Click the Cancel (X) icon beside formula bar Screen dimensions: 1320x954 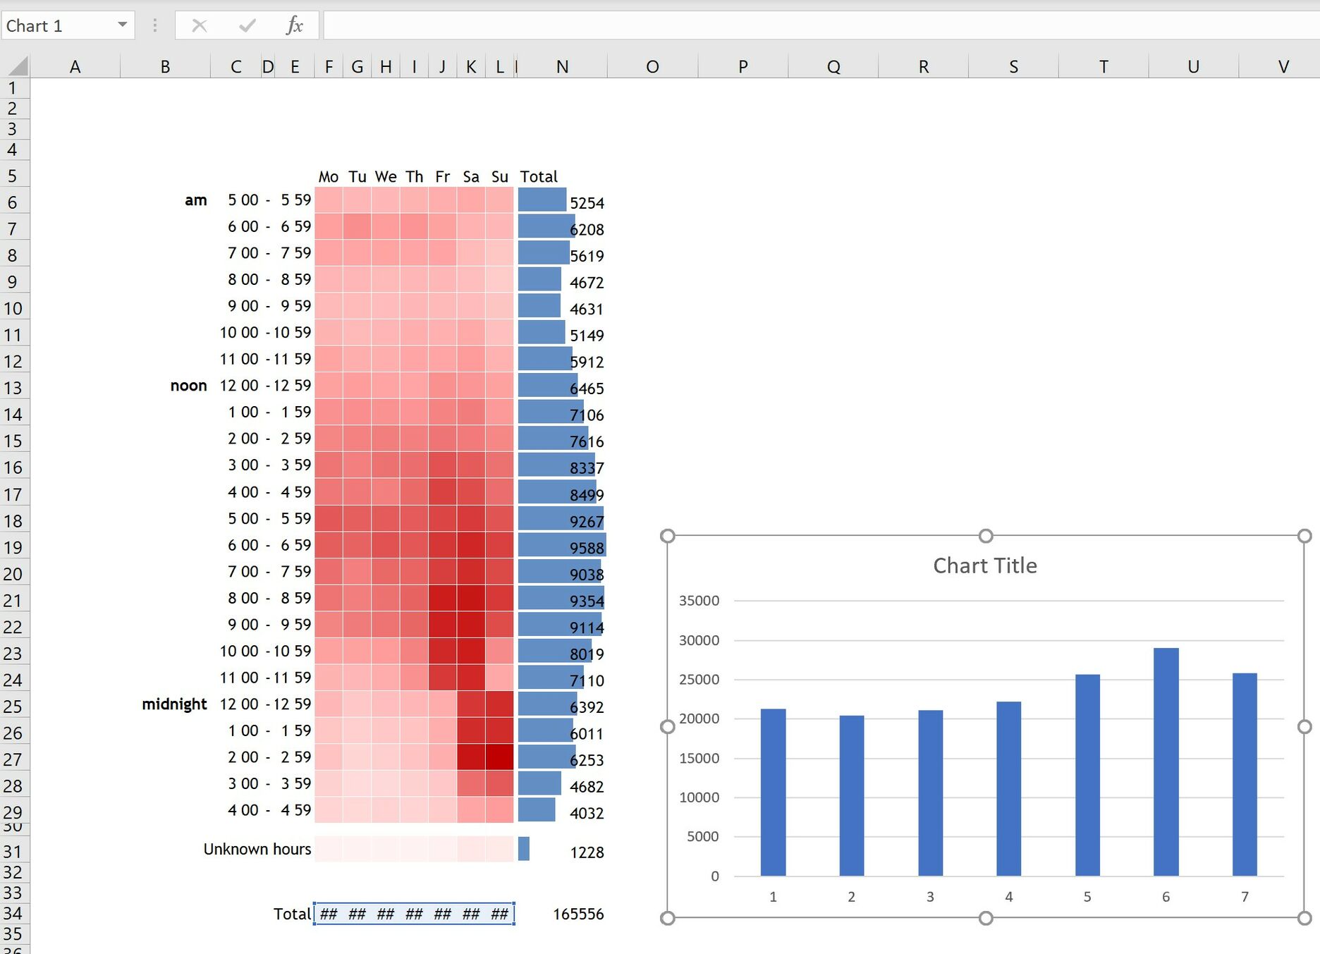click(199, 25)
